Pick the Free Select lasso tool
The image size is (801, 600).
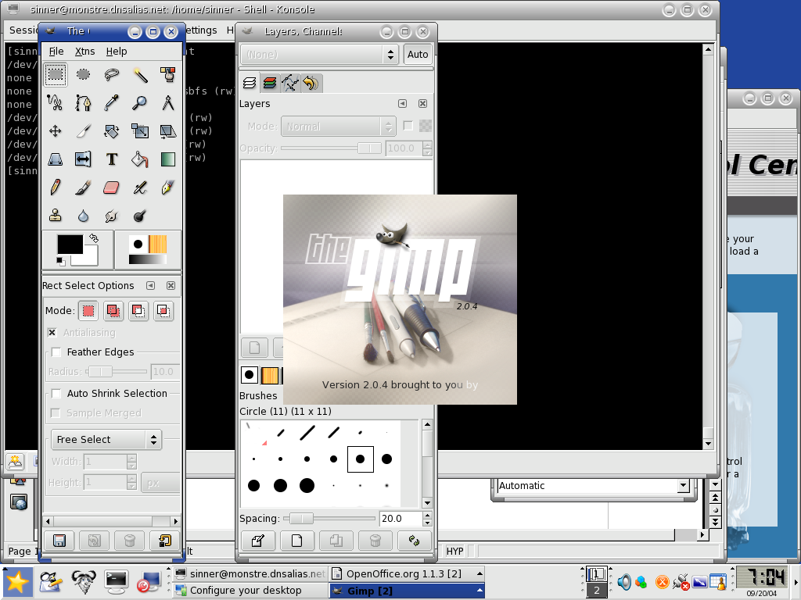click(111, 74)
